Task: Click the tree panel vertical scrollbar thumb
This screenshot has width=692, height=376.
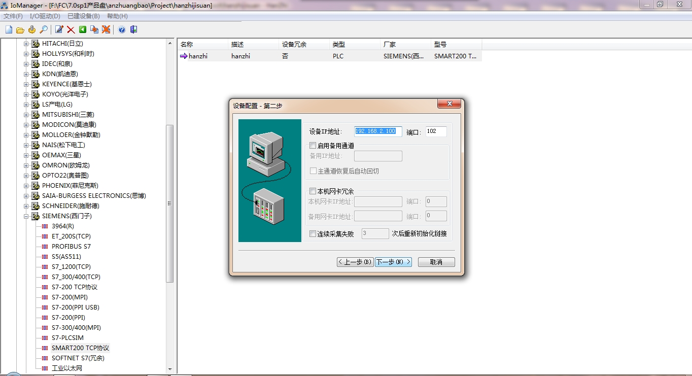Action: 170,203
